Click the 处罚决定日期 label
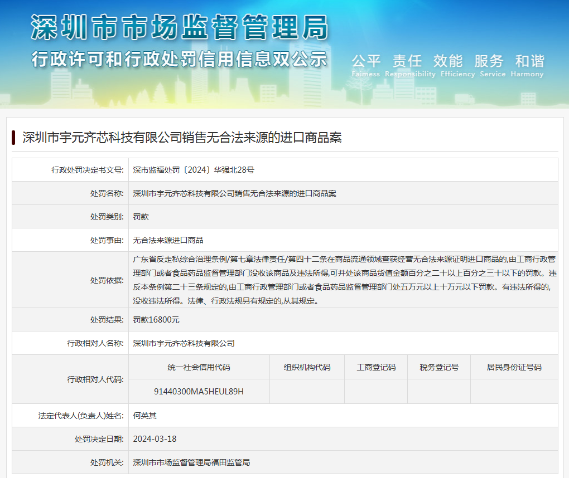Image resolution: width=569 pixels, height=478 pixels. (x=99, y=439)
